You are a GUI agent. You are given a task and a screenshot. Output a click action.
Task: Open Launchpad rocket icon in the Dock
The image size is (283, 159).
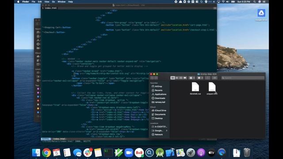pos(191,153)
